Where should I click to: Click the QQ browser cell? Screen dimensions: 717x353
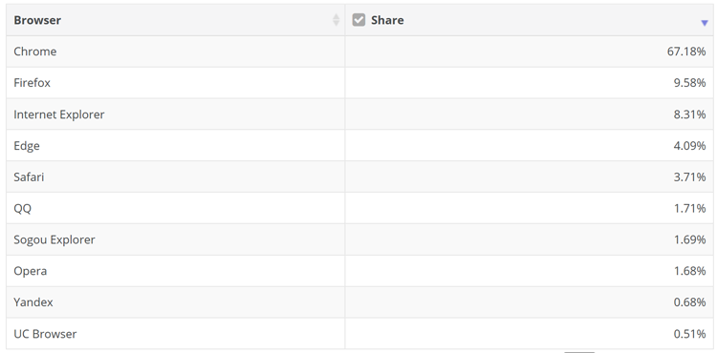click(176, 208)
